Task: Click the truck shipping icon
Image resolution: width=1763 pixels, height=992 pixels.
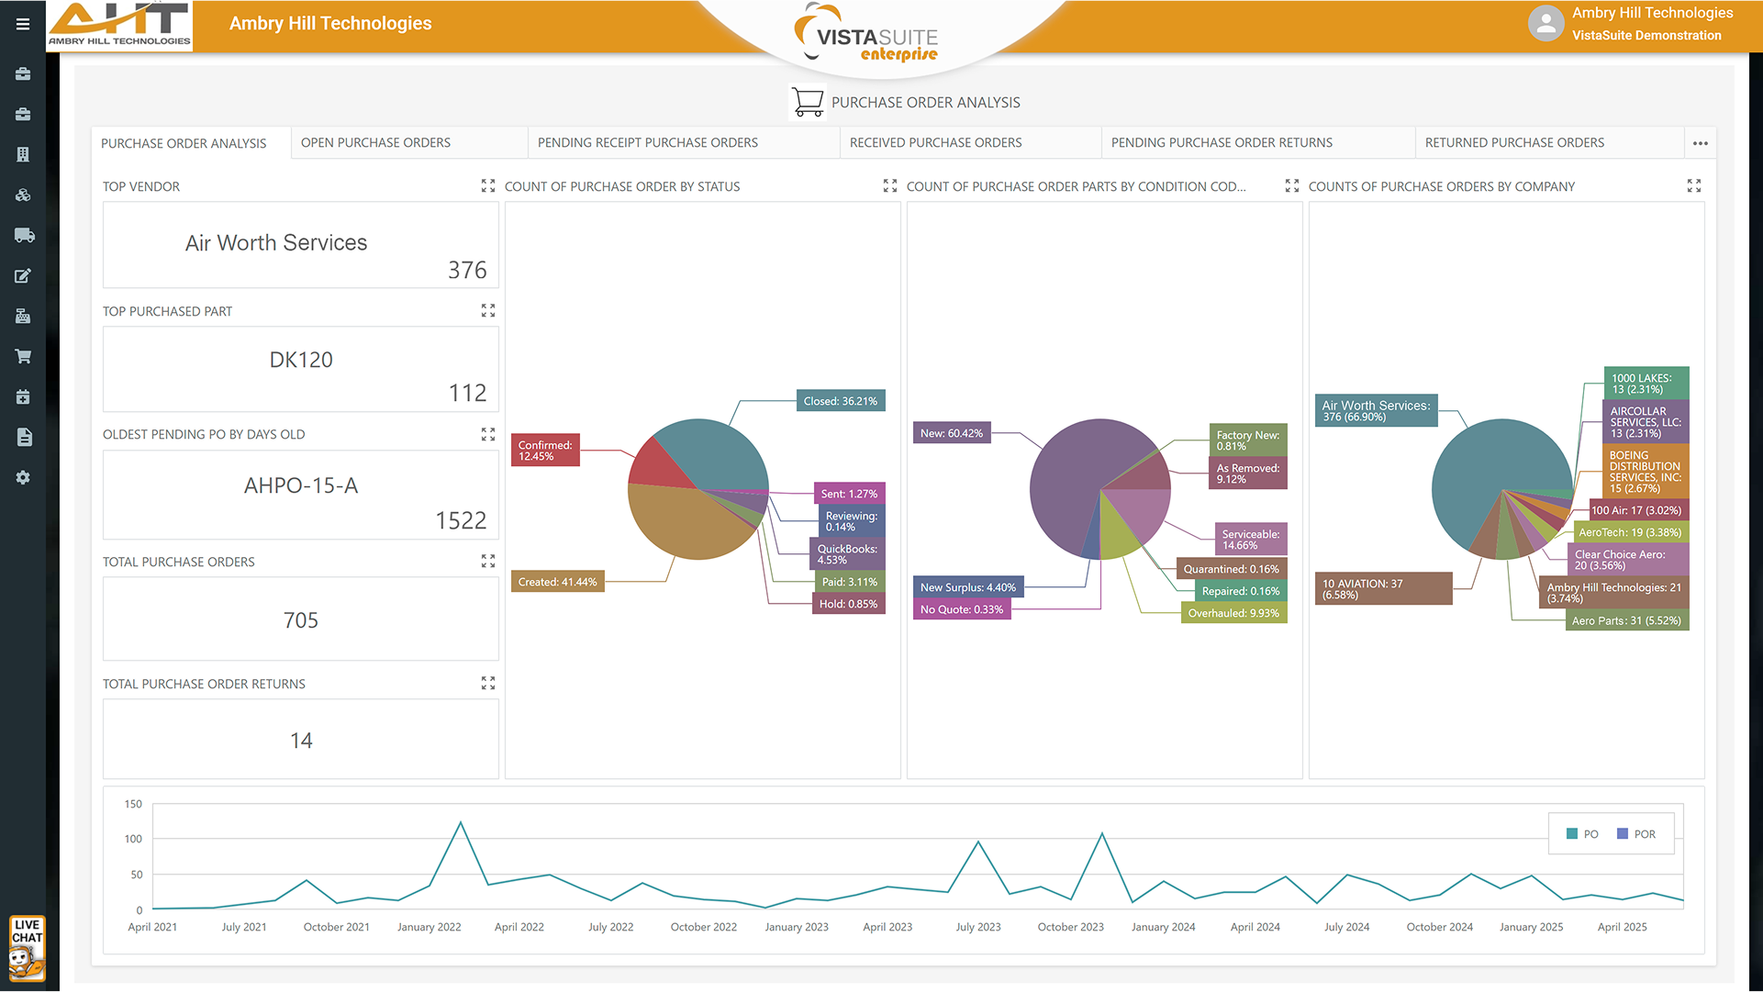Action: click(24, 235)
